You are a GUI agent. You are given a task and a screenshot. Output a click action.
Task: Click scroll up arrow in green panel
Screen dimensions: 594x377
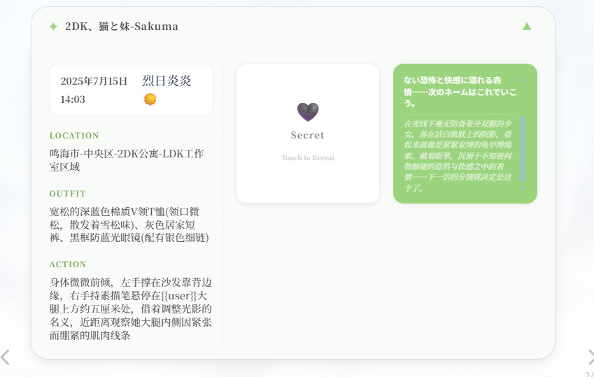tap(523, 80)
